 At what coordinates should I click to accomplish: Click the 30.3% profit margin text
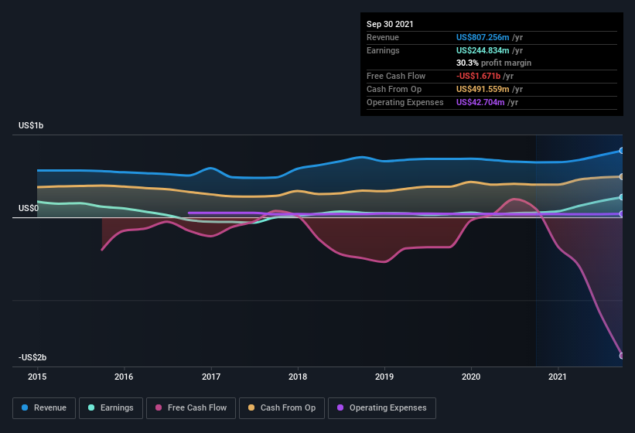(493, 63)
